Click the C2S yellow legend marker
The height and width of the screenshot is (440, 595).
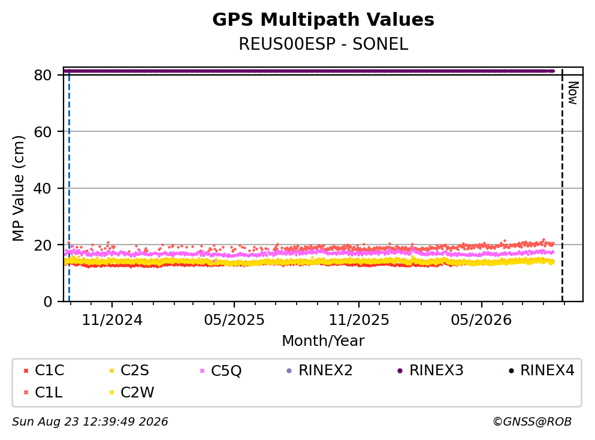tap(111, 371)
